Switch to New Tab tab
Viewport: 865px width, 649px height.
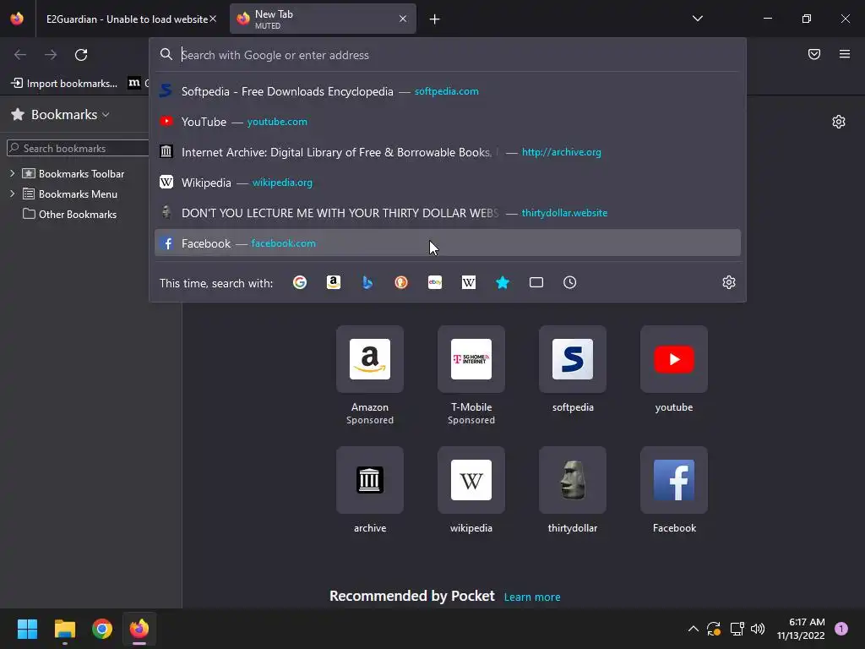(323, 19)
